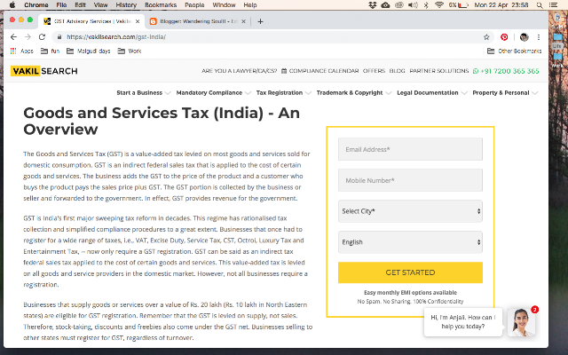Screen dimensions: 568x355
Task: Click the Dropbox menu bar icon
Action: point(373,5)
